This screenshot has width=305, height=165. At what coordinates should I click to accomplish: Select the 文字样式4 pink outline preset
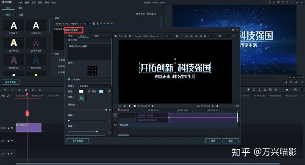(x=36, y=43)
